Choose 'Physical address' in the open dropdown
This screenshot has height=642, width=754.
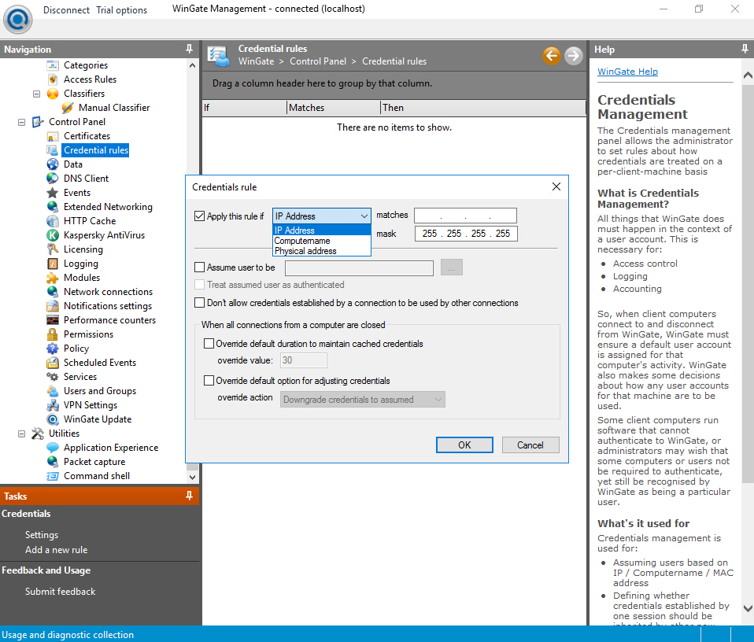(305, 251)
